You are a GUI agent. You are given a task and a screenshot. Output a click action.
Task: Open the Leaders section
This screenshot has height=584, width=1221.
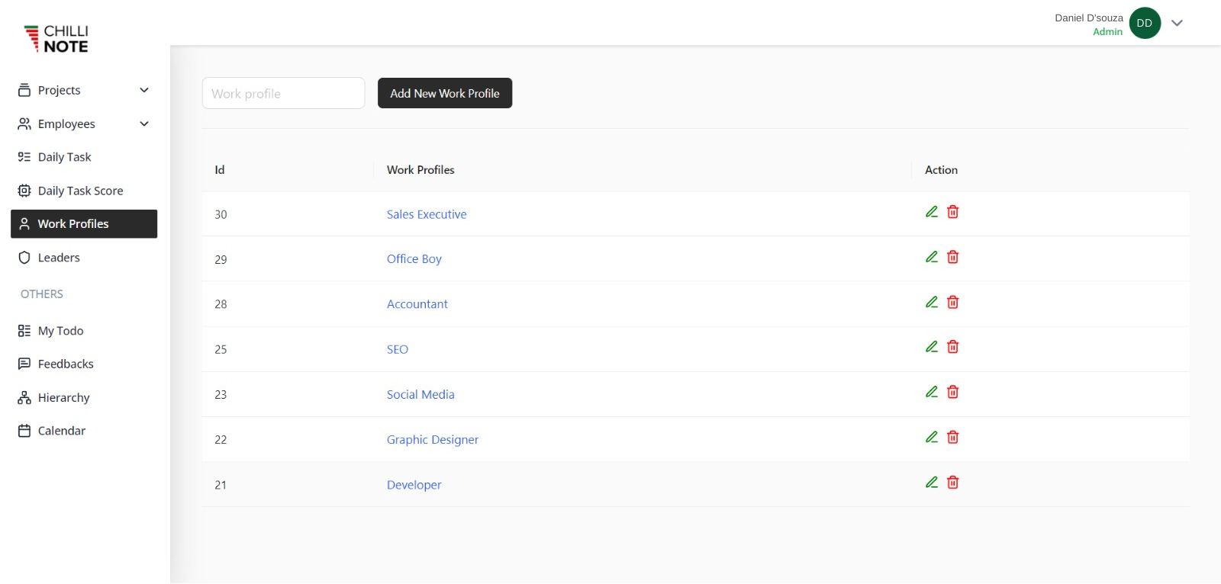click(x=59, y=258)
